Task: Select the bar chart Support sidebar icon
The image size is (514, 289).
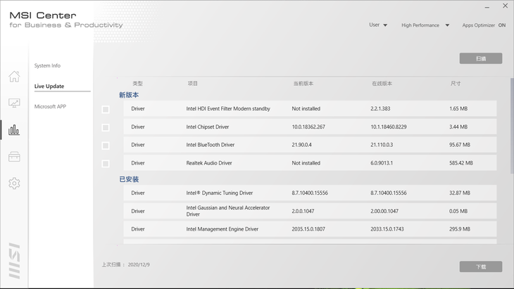Action: (x=14, y=130)
